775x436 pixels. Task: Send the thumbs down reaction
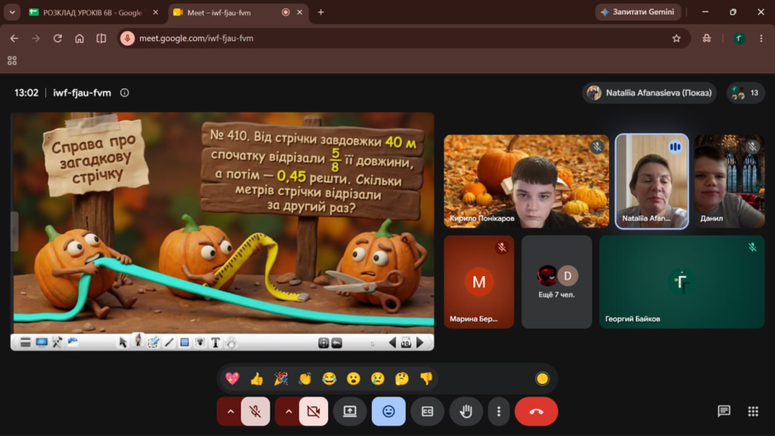tap(426, 378)
